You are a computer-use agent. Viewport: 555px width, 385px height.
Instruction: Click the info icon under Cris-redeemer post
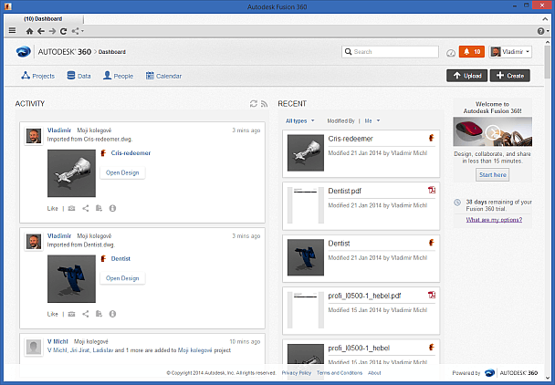pos(112,208)
